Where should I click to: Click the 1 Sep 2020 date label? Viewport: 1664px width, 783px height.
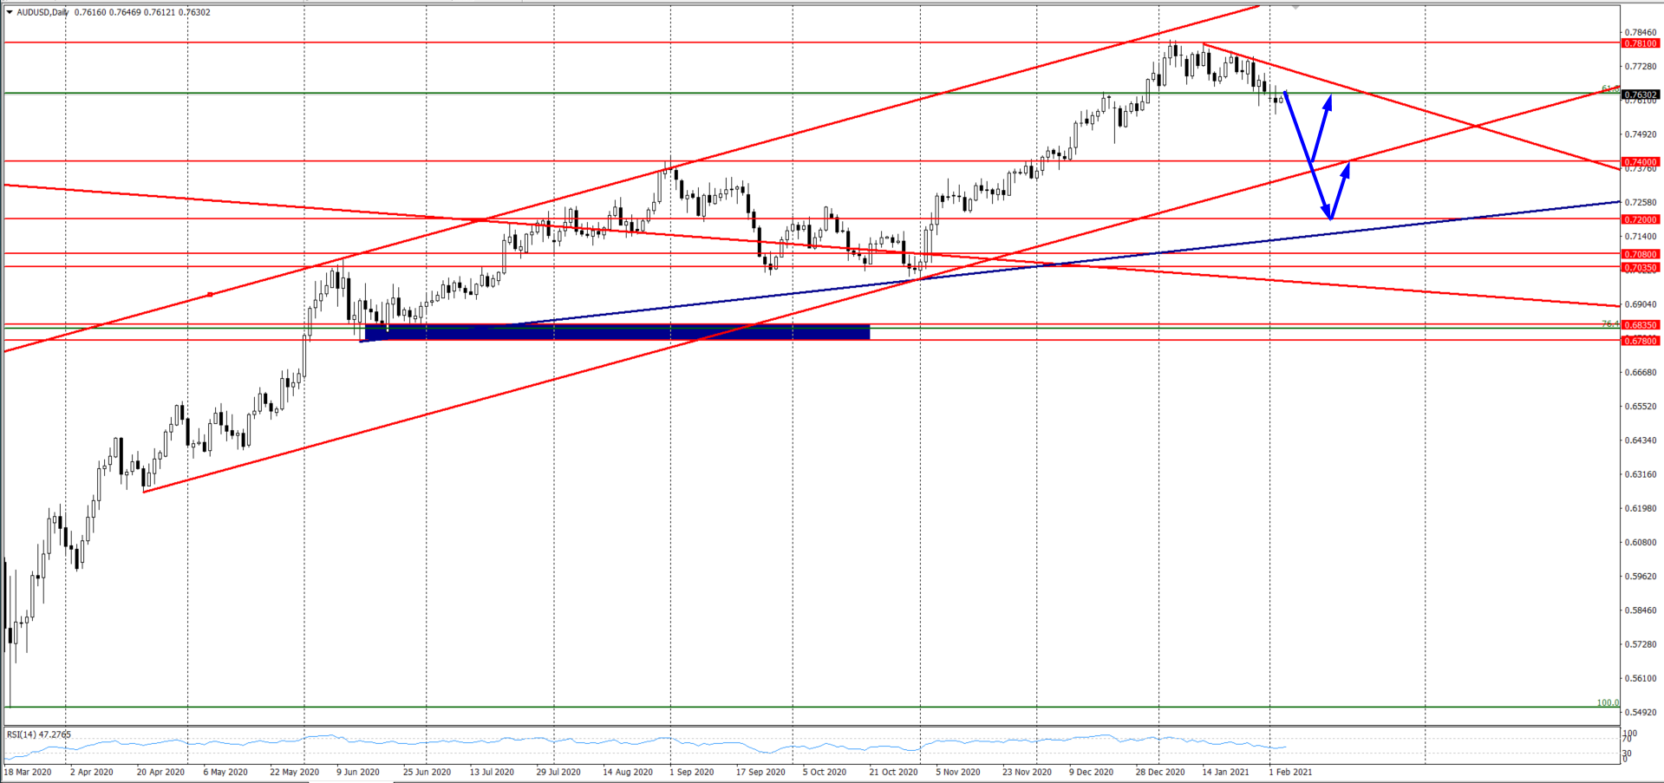pyautogui.click(x=692, y=772)
